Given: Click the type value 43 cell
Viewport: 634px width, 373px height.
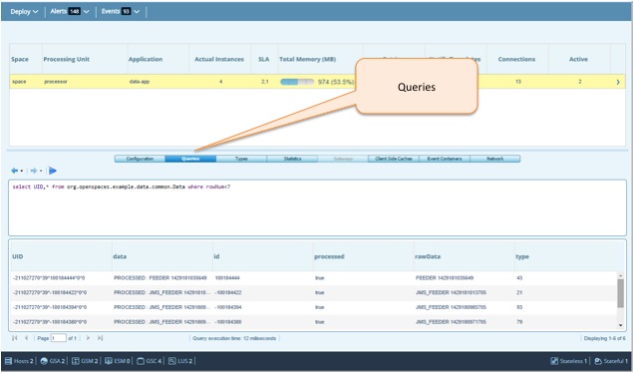Looking at the screenshot, I should (519, 278).
